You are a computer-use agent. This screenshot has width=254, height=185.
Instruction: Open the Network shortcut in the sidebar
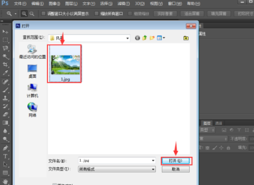tap(32, 110)
